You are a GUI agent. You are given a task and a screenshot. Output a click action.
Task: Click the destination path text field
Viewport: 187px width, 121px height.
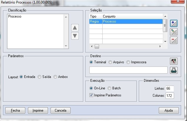point(128,70)
